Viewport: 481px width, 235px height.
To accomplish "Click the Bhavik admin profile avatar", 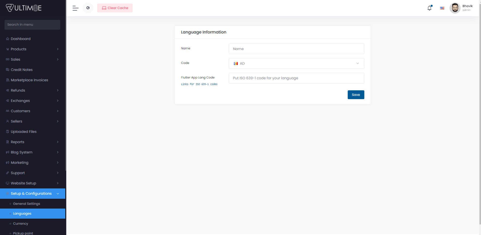I will (455, 8).
